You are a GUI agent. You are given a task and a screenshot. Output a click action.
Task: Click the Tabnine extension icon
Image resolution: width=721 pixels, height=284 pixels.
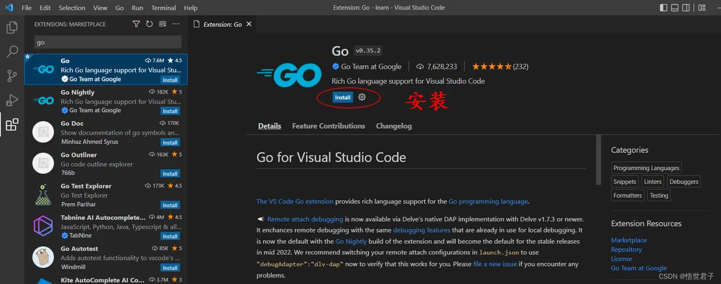click(43, 225)
